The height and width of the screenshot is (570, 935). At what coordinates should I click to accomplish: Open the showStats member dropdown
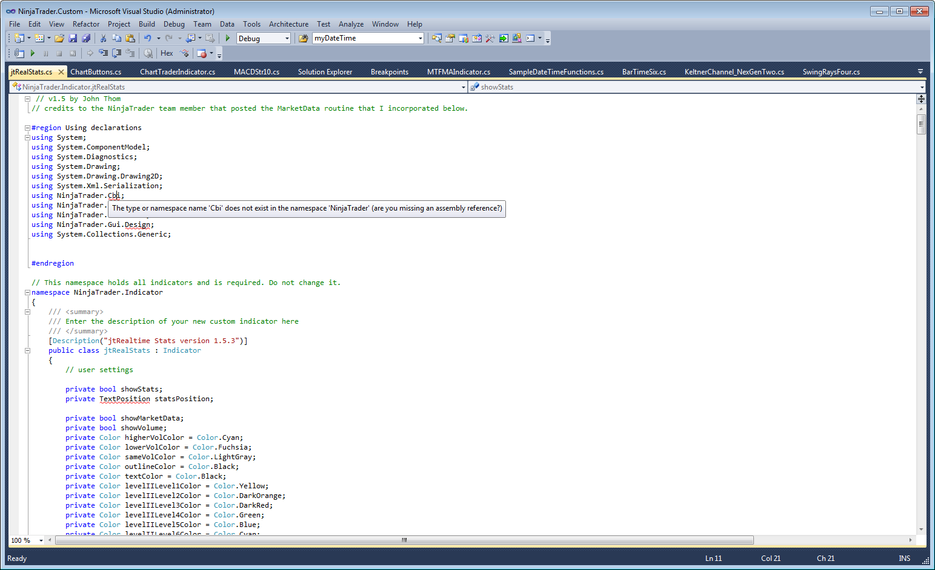click(922, 87)
